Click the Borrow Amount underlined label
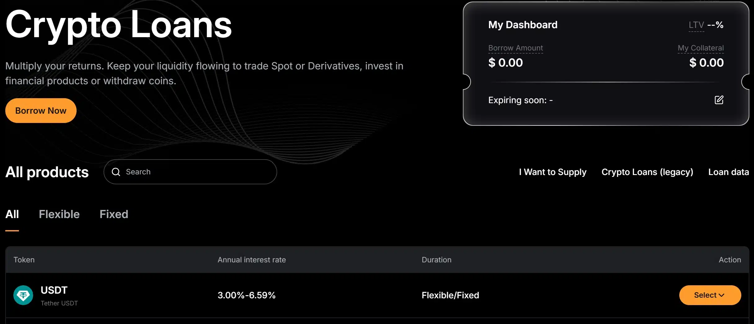The height and width of the screenshot is (324, 754). point(515,48)
